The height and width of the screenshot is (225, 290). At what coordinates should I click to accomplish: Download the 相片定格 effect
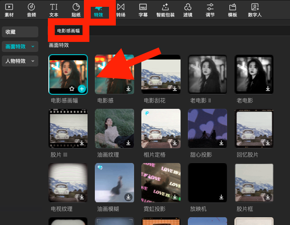pyautogui.click(x=175, y=143)
